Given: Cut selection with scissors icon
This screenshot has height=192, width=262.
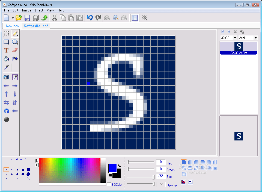Looking at the screenshot, I should [55, 18].
